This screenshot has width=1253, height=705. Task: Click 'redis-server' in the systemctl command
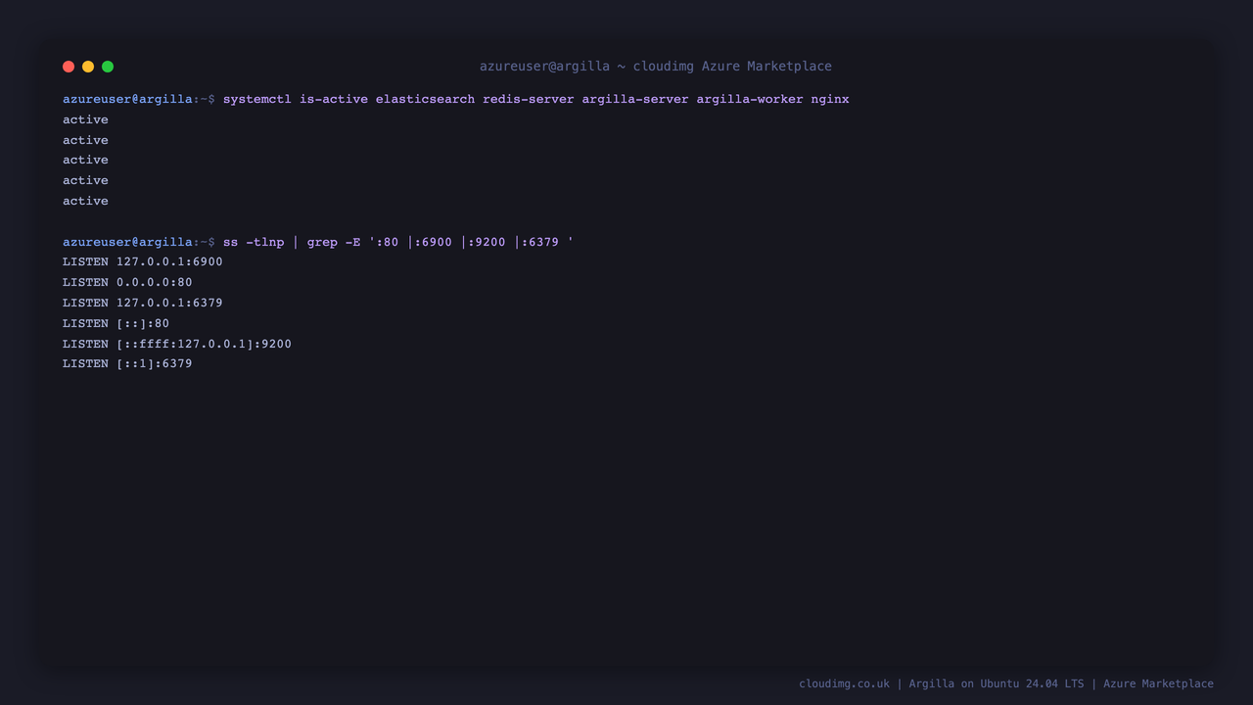point(529,100)
